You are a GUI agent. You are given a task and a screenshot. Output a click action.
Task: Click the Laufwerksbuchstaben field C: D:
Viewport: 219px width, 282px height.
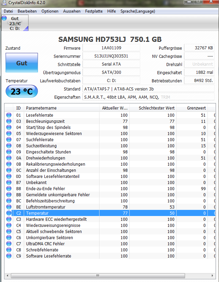point(111,81)
